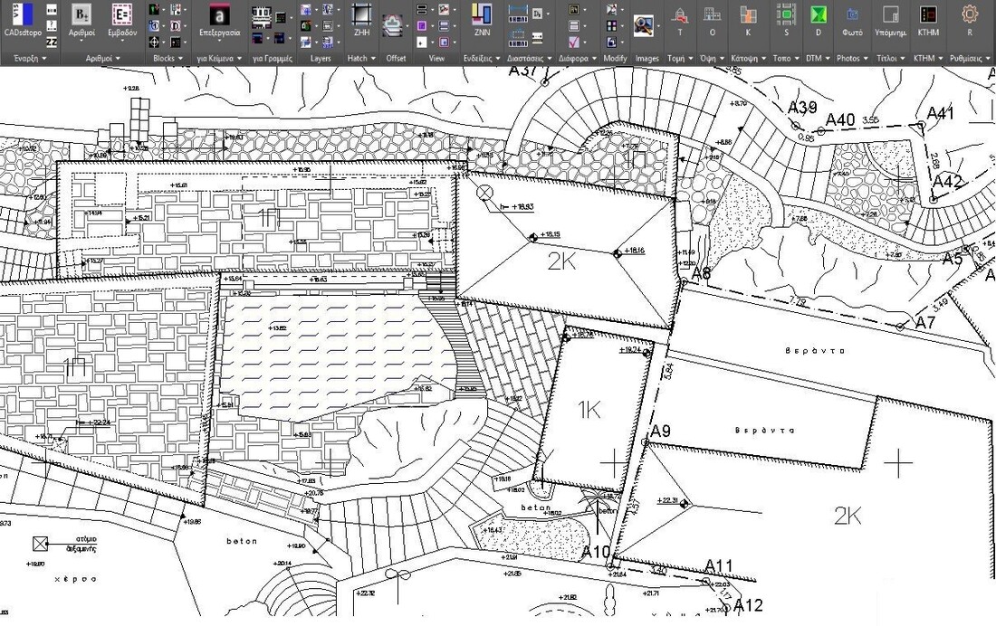The image size is (996, 626).
Task: Open the R settings gear
Action: click(x=970, y=14)
